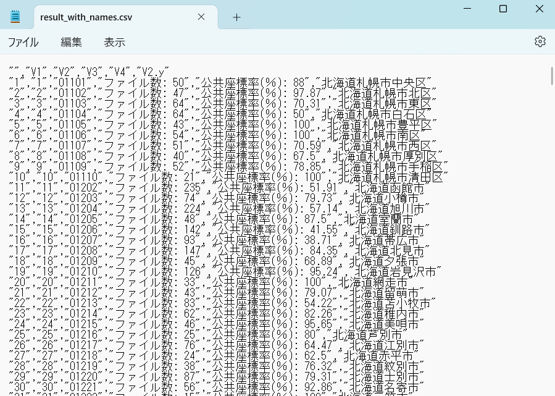Screen dimensions: 555x396
Task: Click the text 北海道稚内市
Action: point(384,314)
